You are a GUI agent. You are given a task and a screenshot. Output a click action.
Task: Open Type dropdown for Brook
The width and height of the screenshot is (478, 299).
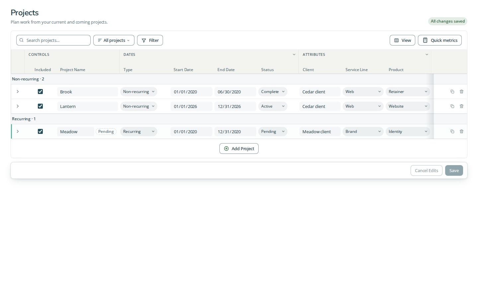pos(139,92)
